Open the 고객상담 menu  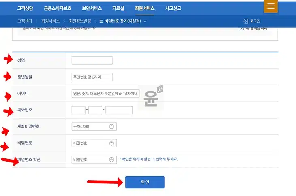[x=25, y=8]
